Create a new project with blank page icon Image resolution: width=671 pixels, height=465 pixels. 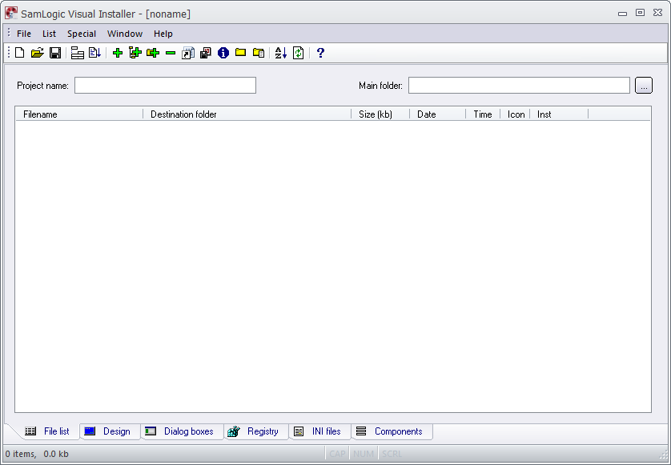[20, 53]
